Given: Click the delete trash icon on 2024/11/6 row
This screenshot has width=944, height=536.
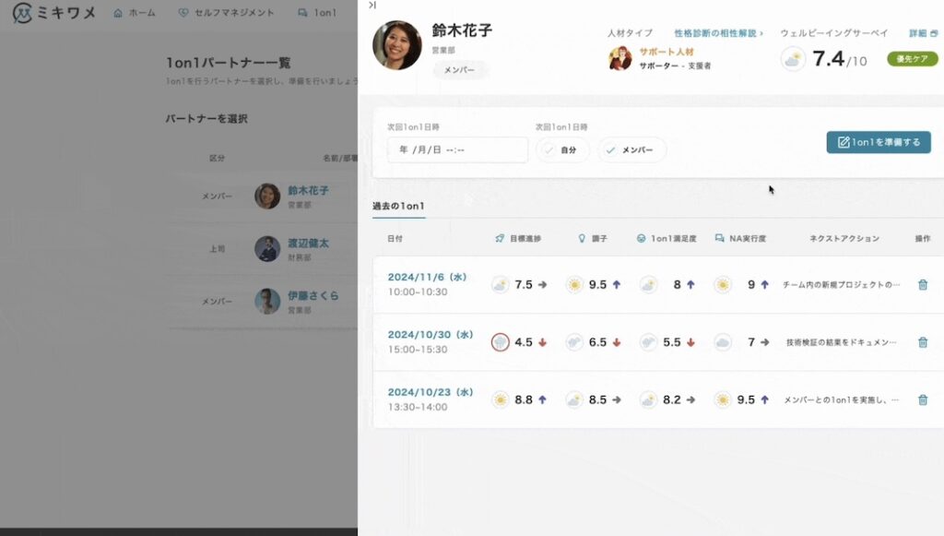Looking at the screenshot, I should 922,284.
